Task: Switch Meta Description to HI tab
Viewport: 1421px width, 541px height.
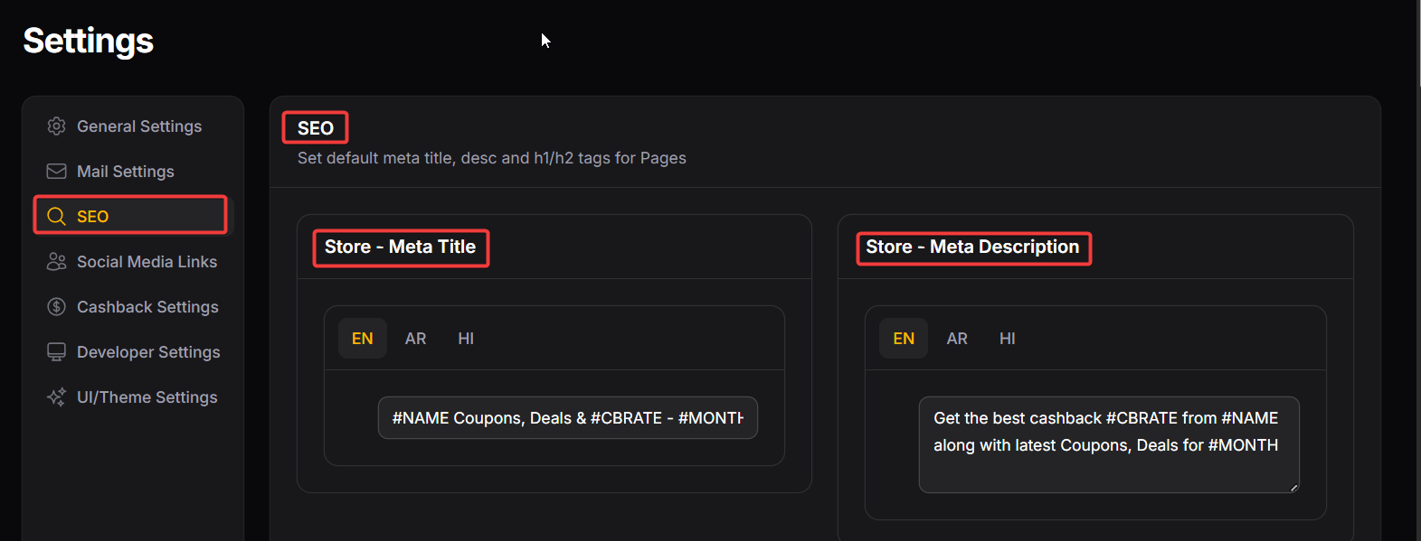Action: coord(1008,339)
